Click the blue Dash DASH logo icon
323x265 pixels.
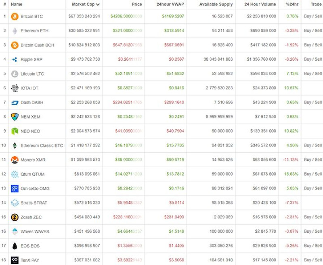15,103
